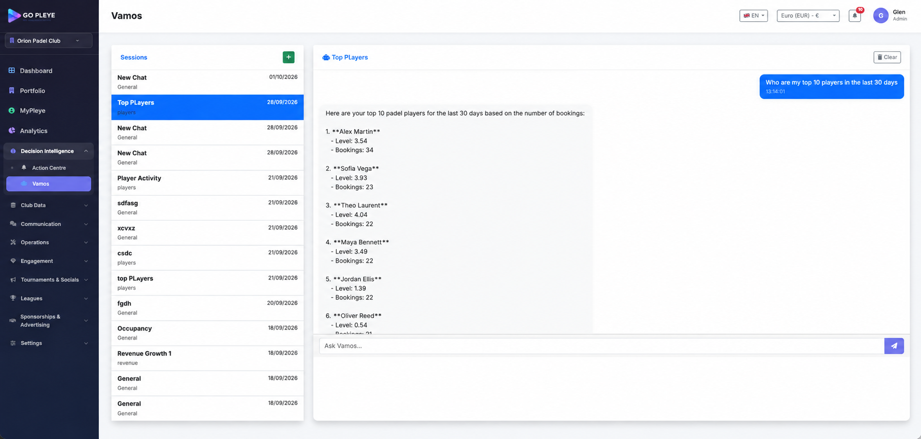This screenshot has width=921, height=439.
Task: Click the Portfolio building icon
Action: click(12, 90)
